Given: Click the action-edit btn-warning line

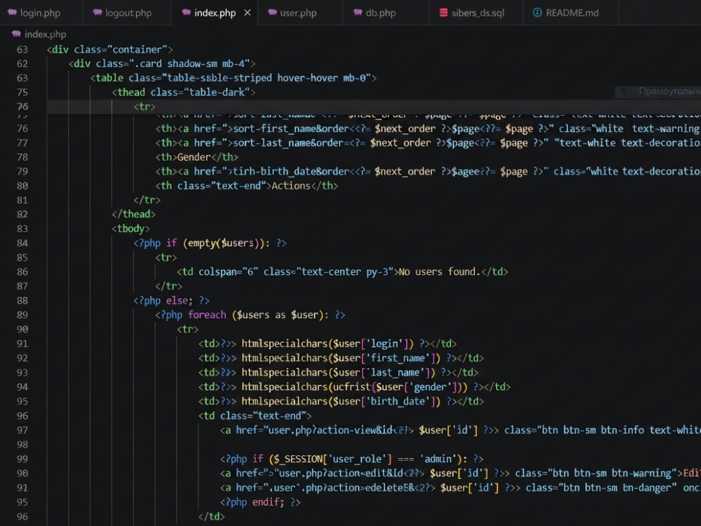Looking at the screenshot, I should 460,473.
